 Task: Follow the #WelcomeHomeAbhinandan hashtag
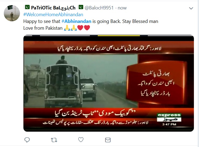(x=53, y=15)
